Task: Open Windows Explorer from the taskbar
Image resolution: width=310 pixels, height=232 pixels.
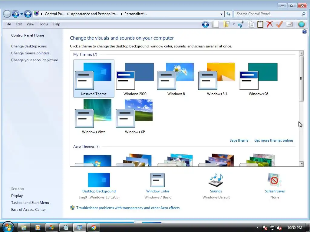Action: click(24, 228)
